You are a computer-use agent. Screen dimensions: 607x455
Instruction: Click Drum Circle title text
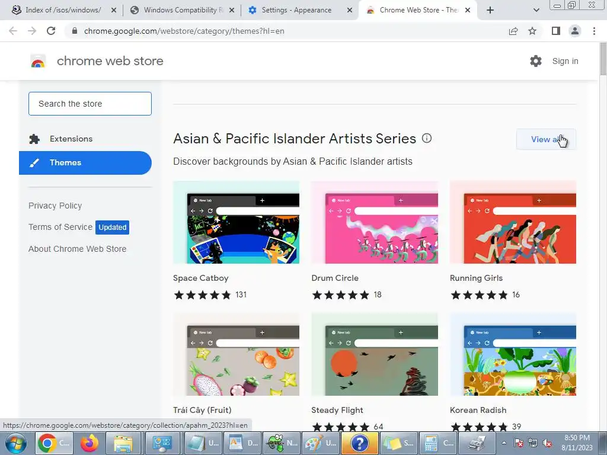tap(335, 278)
